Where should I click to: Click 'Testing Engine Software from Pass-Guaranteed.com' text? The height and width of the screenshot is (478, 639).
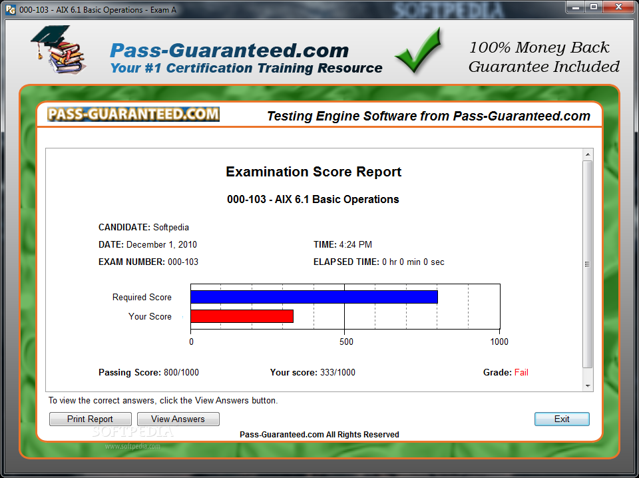pos(429,116)
